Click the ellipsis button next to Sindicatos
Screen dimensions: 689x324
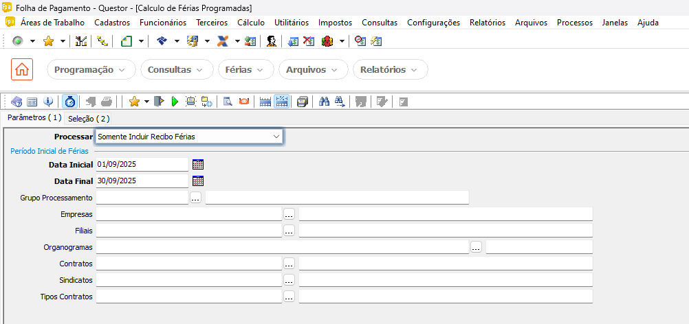pos(289,280)
